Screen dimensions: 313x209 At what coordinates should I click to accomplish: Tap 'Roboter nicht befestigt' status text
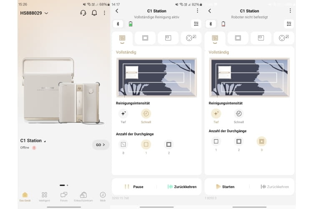tap(250, 17)
